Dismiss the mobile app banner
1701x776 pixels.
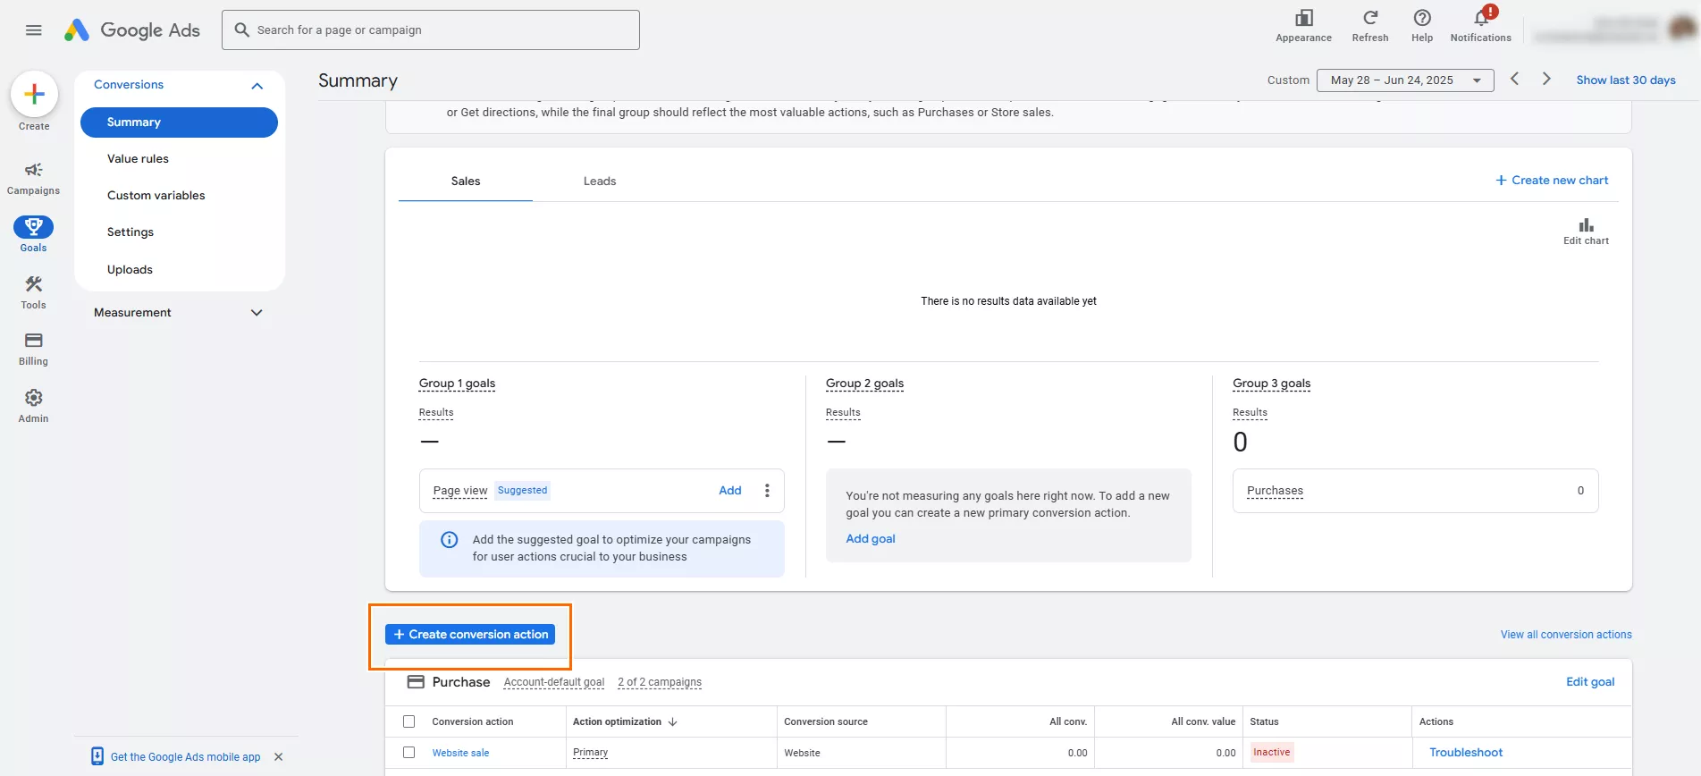279,757
